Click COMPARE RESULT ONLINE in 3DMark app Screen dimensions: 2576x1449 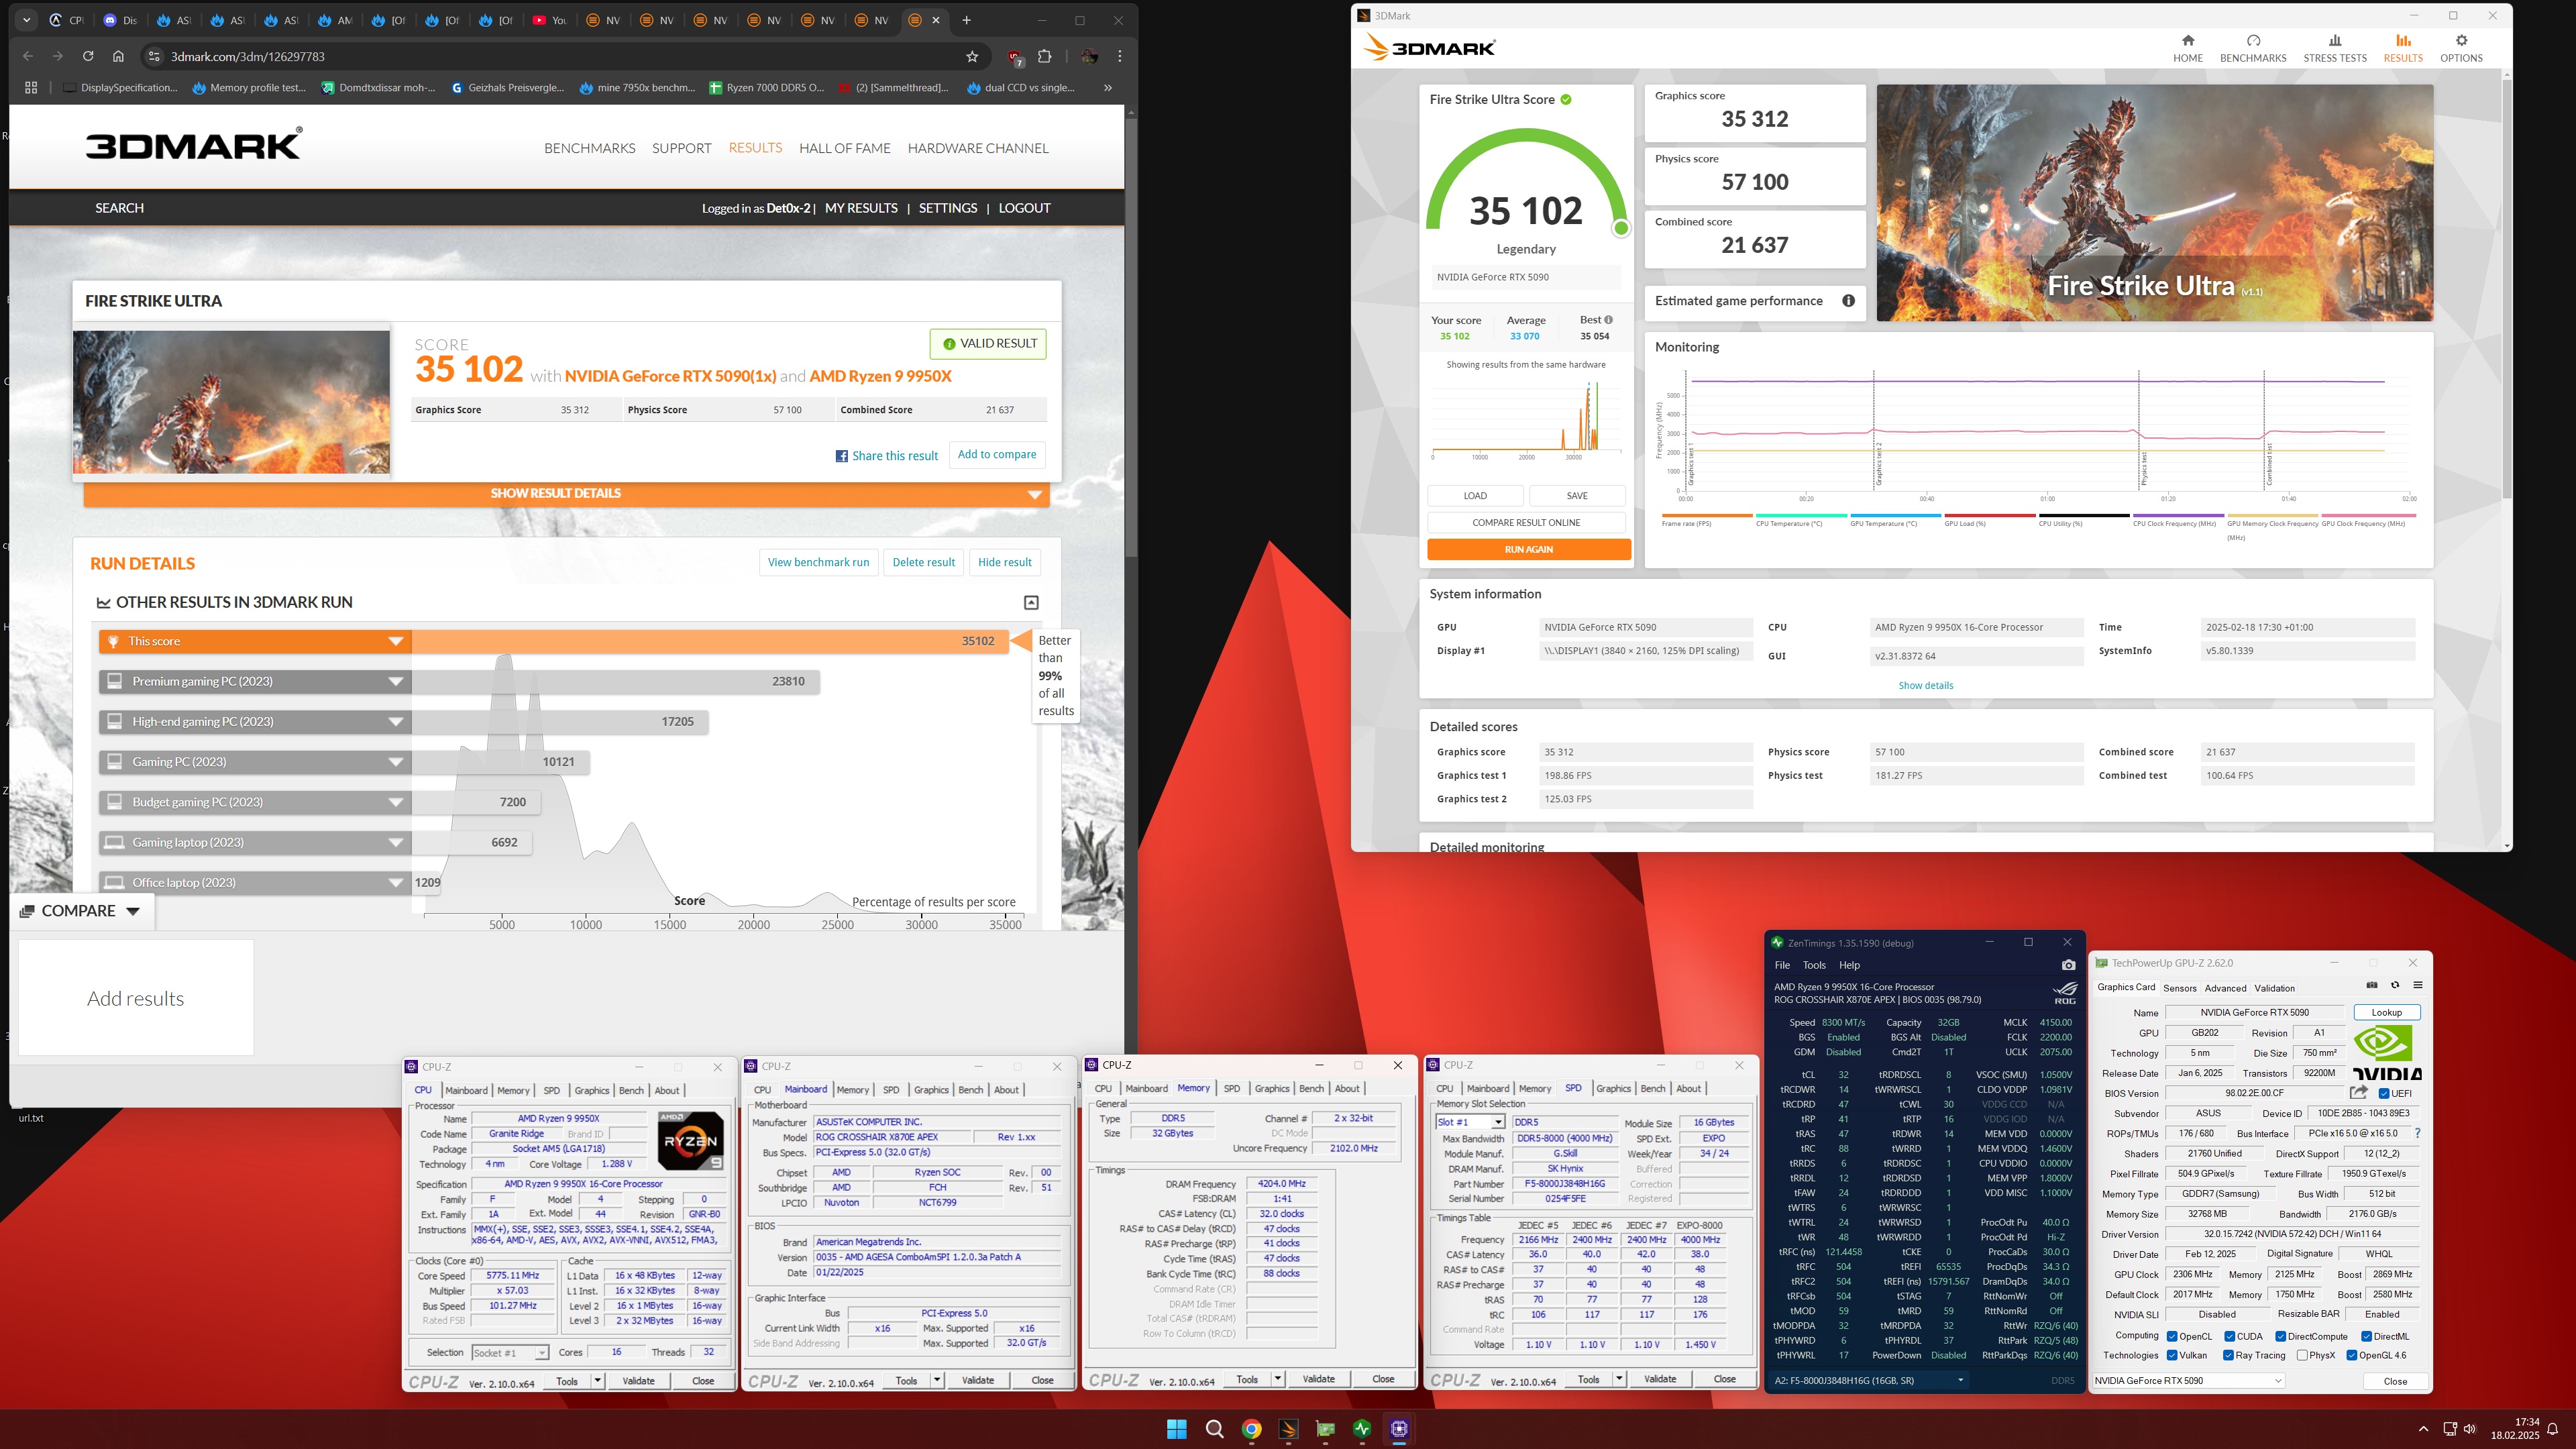click(x=1526, y=523)
